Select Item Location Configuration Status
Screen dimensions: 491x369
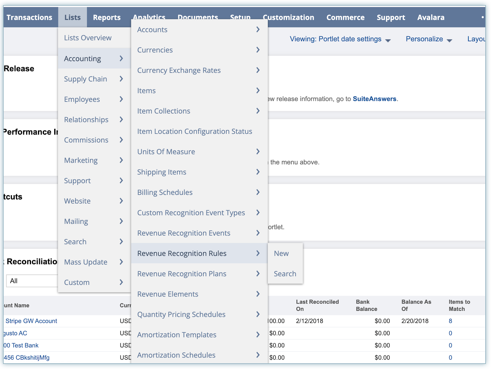pyautogui.click(x=194, y=131)
